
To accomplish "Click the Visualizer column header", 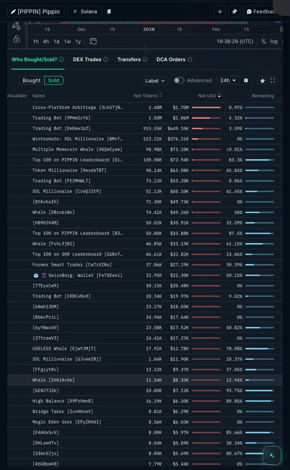I will click(17, 95).
